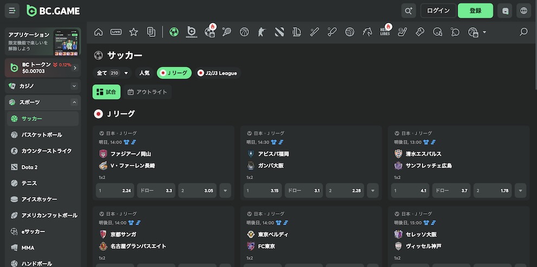Open カウンターストライク in the sidebar
Screen dimensions: 537x267
[x=43, y=151]
